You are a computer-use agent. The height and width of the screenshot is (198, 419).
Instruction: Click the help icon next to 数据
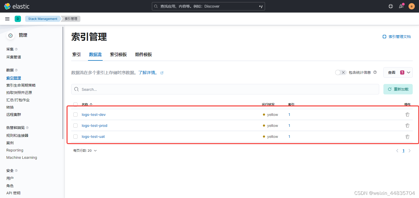tap(16, 70)
